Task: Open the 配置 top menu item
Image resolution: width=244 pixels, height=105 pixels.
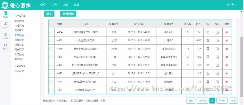Action: [76, 5]
